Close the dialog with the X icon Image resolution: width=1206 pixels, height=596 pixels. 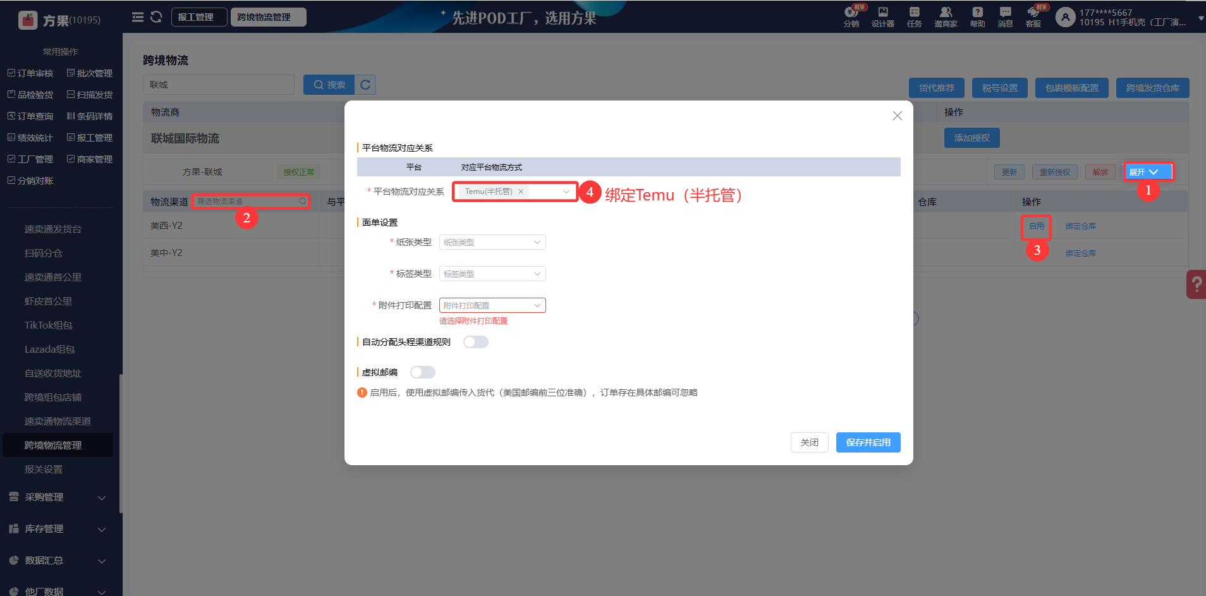coord(898,116)
